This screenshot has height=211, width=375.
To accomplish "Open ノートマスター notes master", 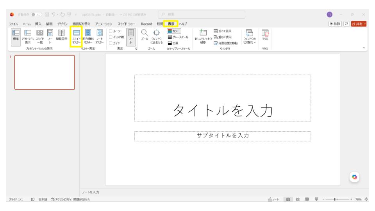I will click(x=100, y=37).
